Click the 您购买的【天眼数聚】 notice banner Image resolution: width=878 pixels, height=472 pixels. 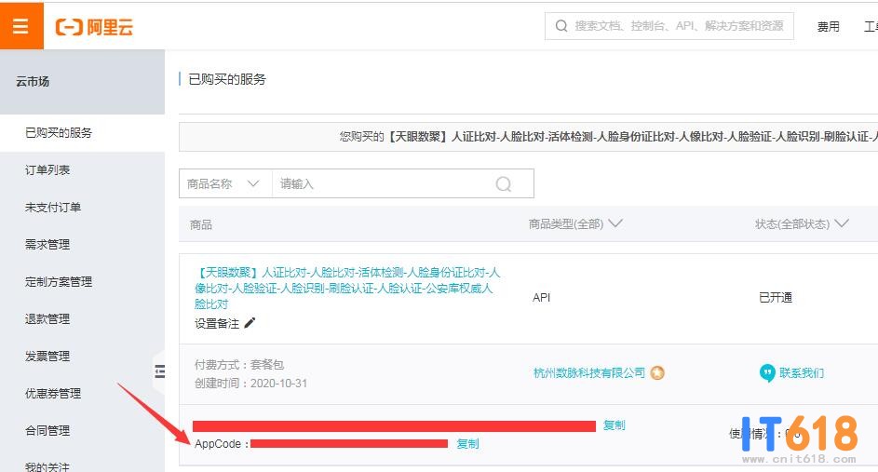(x=528, y=137)
